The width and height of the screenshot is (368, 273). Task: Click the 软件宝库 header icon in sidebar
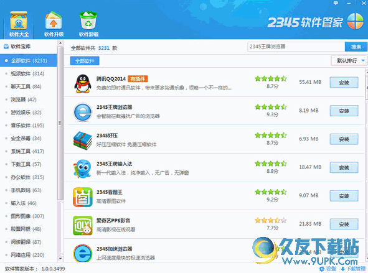point(6,46)
